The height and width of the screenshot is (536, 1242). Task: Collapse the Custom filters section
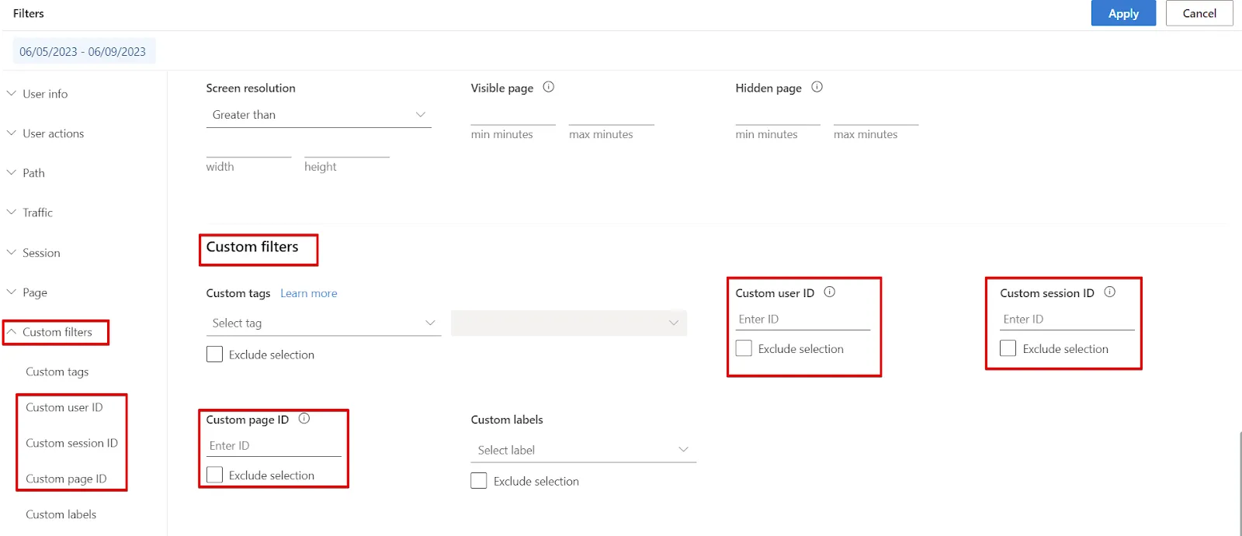[50, 332]
